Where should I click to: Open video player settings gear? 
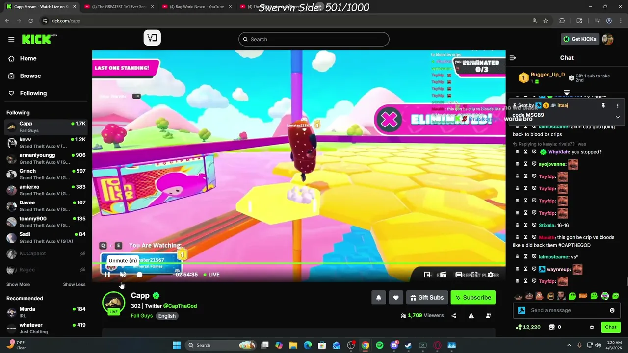point(490,275)
